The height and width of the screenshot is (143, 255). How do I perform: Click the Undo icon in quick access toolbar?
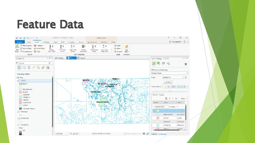click(x=28, y=38)
